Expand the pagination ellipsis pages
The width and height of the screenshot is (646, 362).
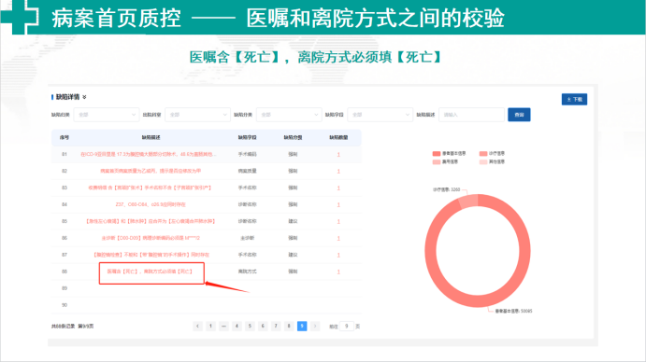pos(223,327)
